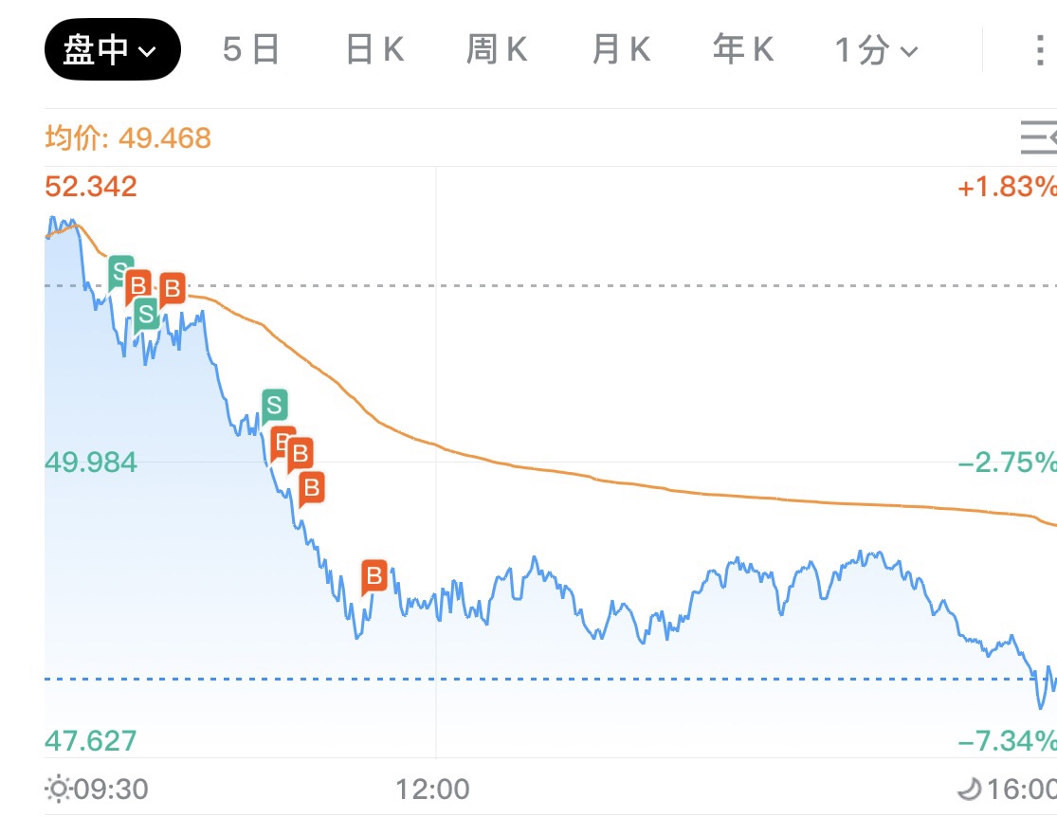1057x817 pixels.
Task: Expand the 1分 interval dropdown
Action: (877, 49)
